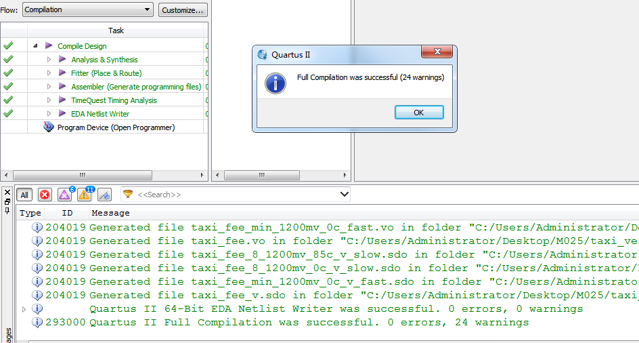Viewport: 639px width, 343px height.
Task: Select EDA Netlist Writer label
Action: (100, 113)
